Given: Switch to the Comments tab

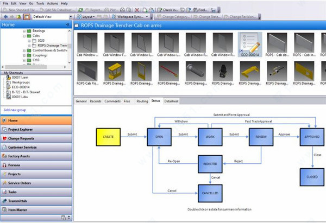Looking at the screenshot, I should pyautogui.click(x=112, y=101).
